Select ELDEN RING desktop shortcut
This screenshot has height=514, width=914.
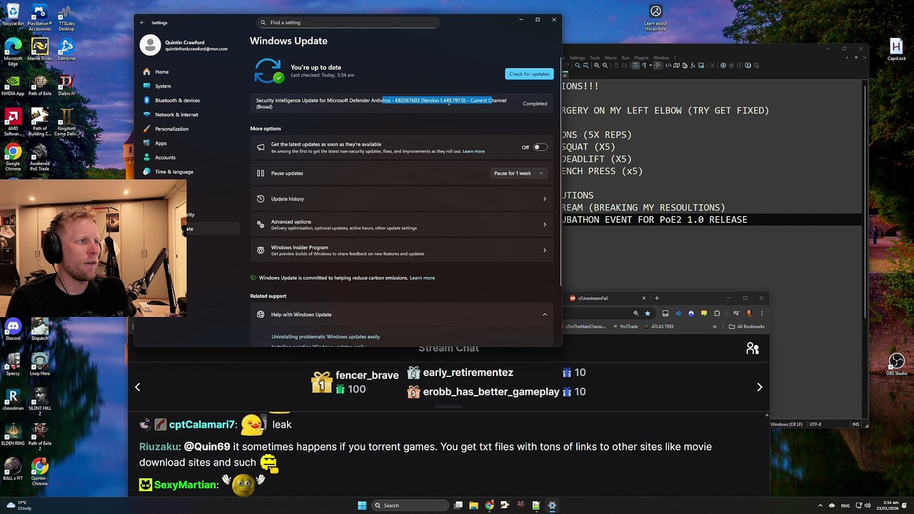click(13, 433)
